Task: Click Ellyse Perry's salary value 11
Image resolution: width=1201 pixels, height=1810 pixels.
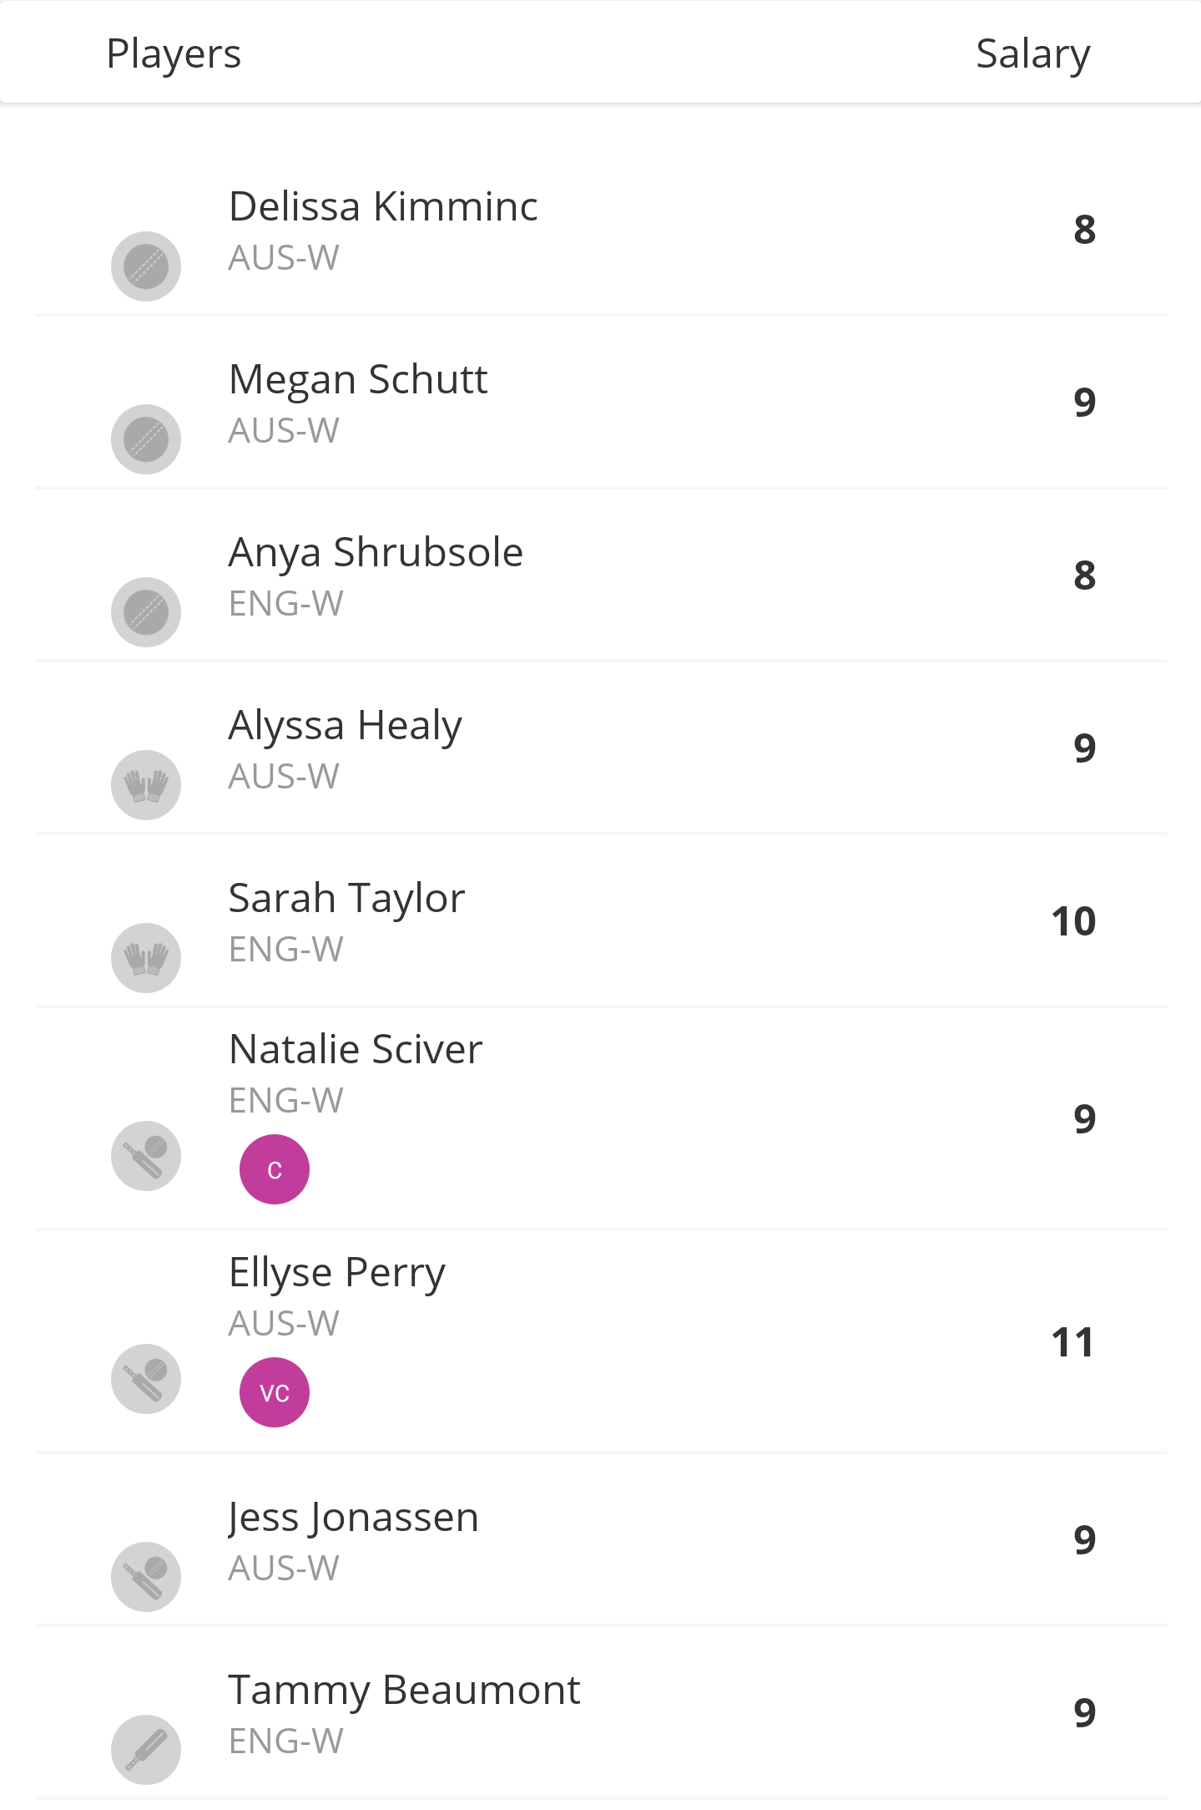Action: point(1073,1343)
